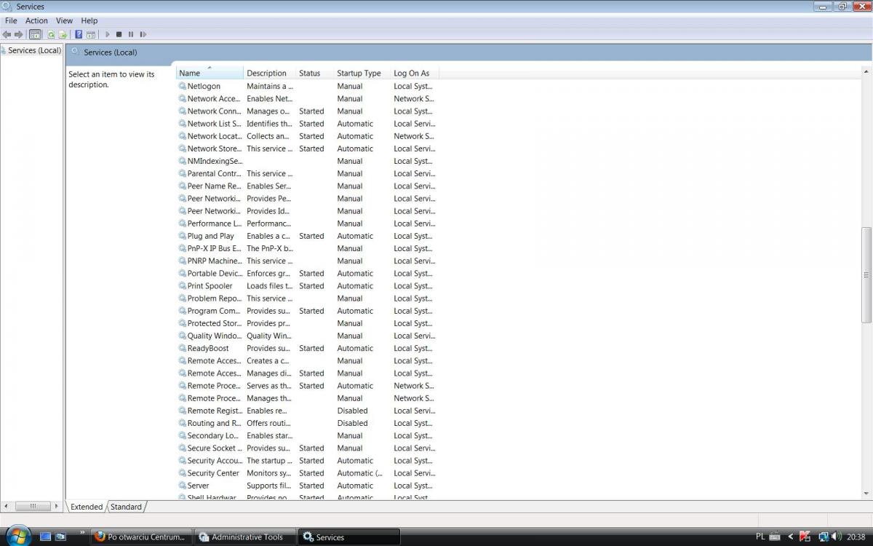Image resolution: width=873 pixels, height=546 pixels.
Task: Click the console tree scroll-right arrow
Action: point(56,506)
